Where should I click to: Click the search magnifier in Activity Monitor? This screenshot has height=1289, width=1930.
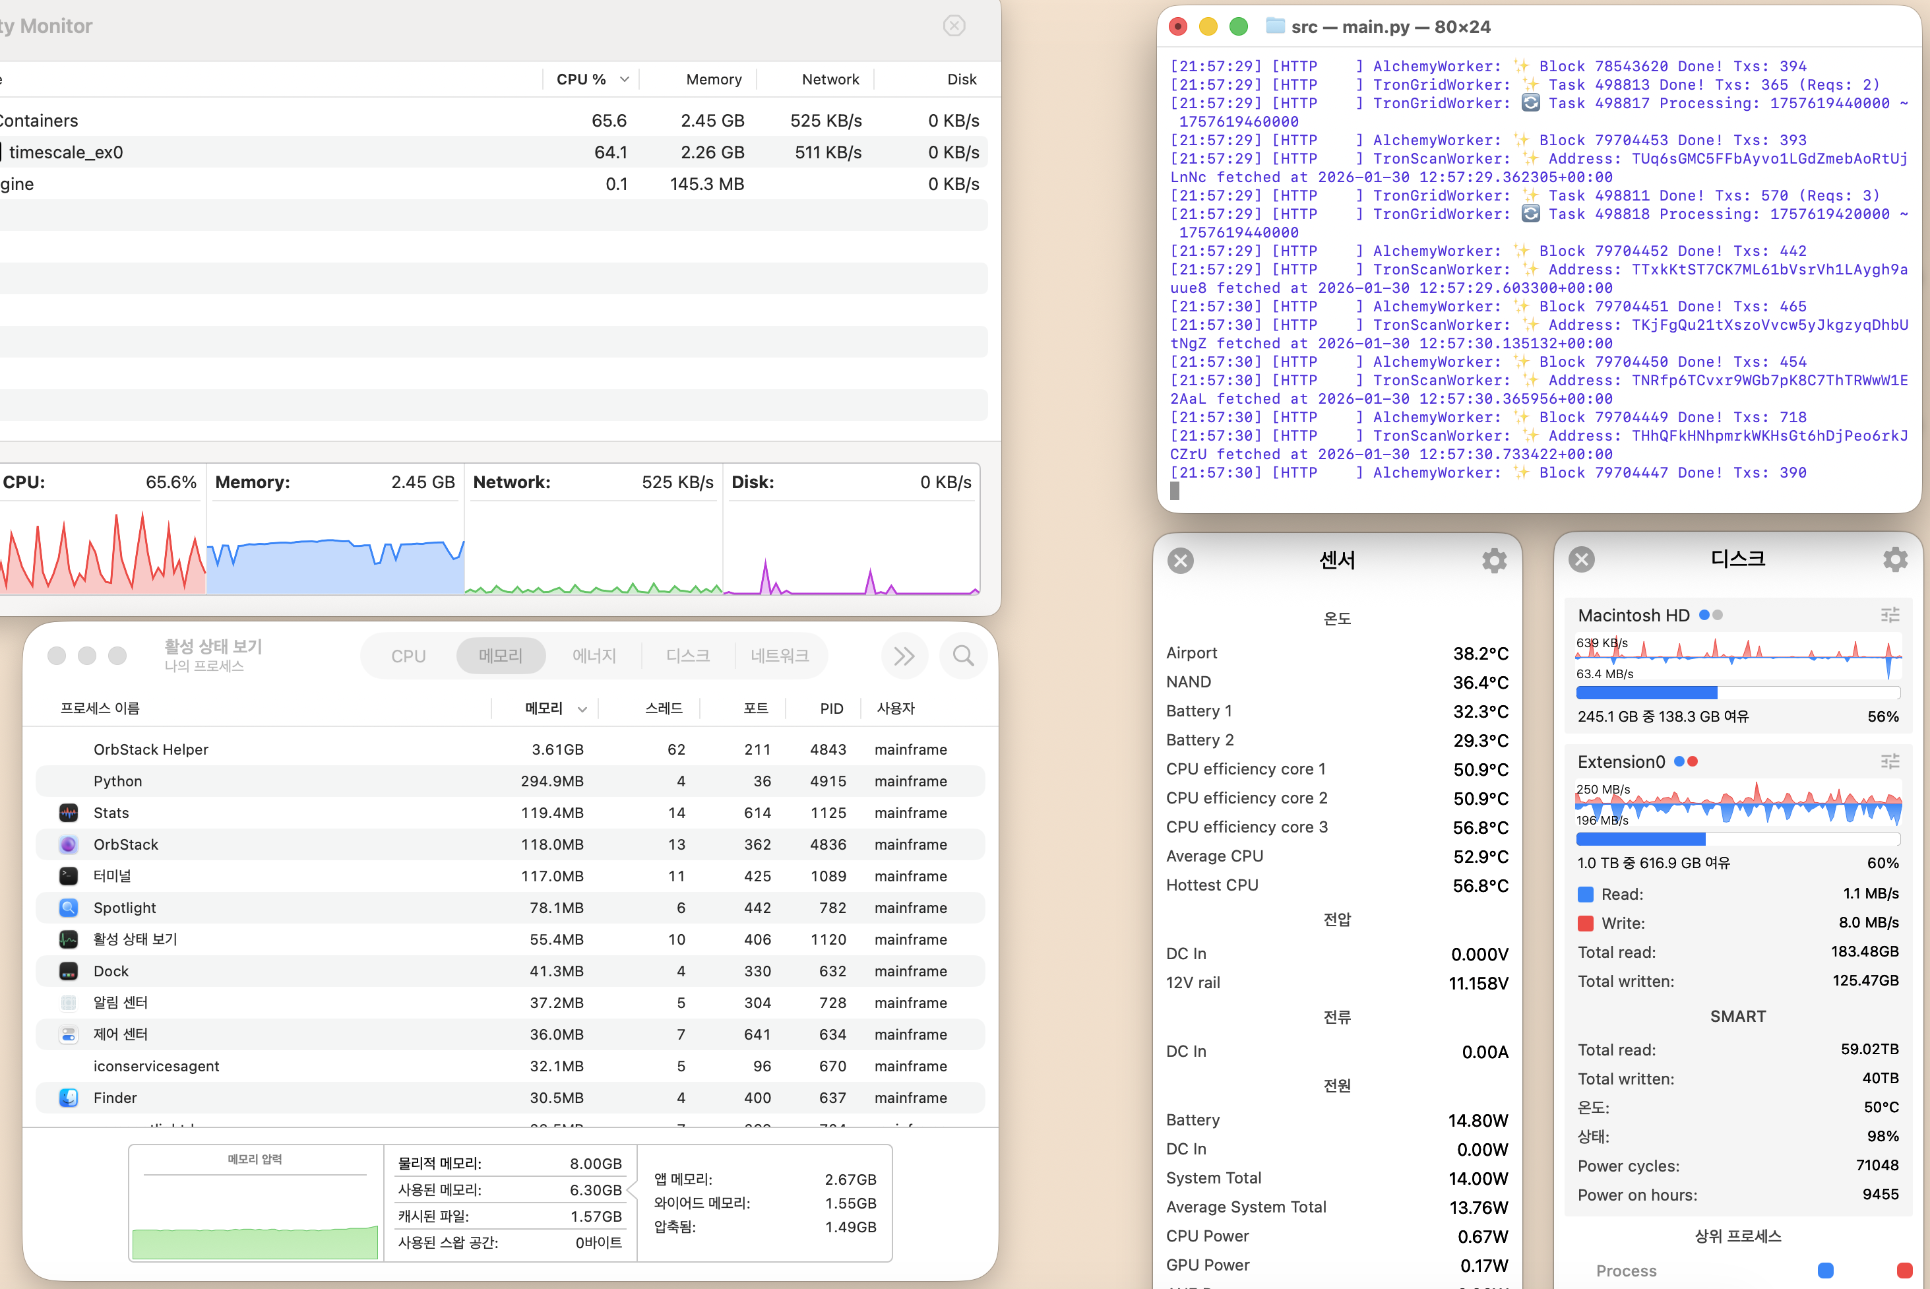(x=962, y=656)
